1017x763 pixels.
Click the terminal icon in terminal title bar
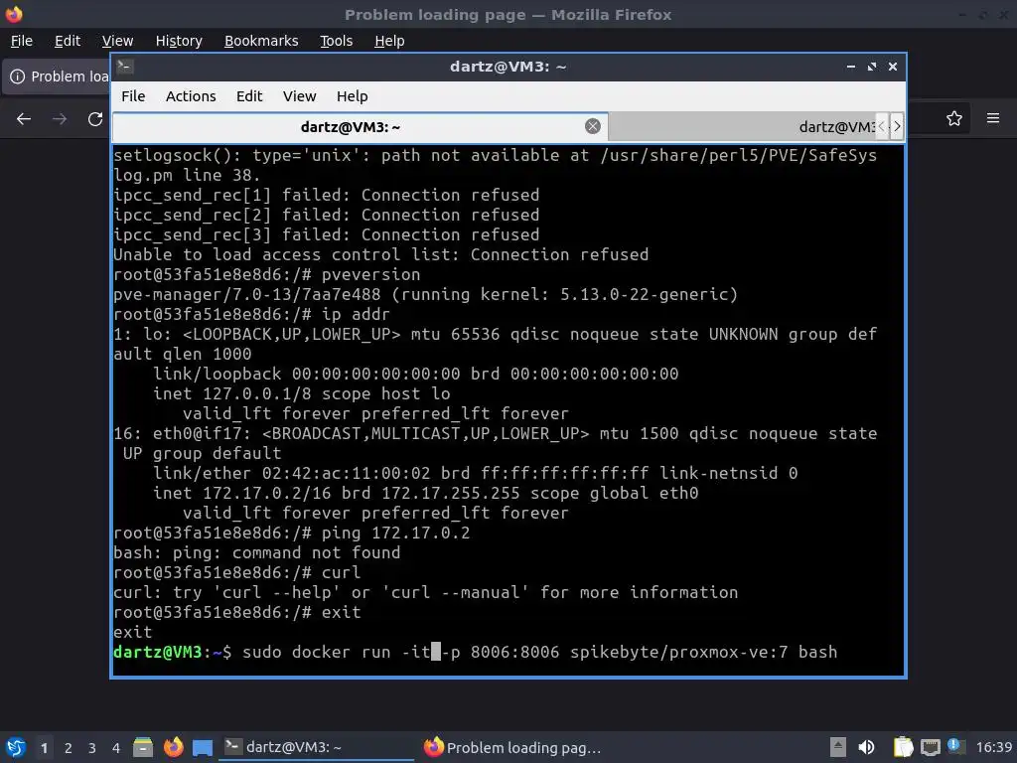pos(125,67)
